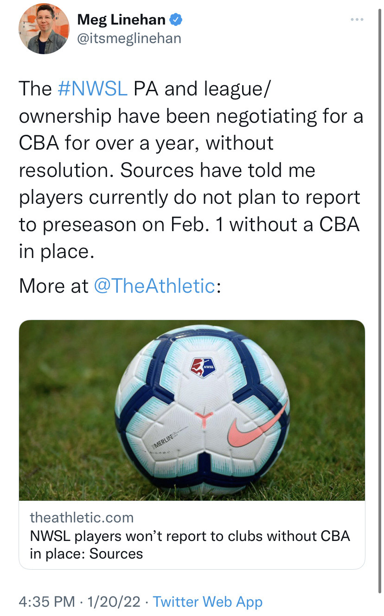Visit the @TheAthletic mention

tap(154, 286)
